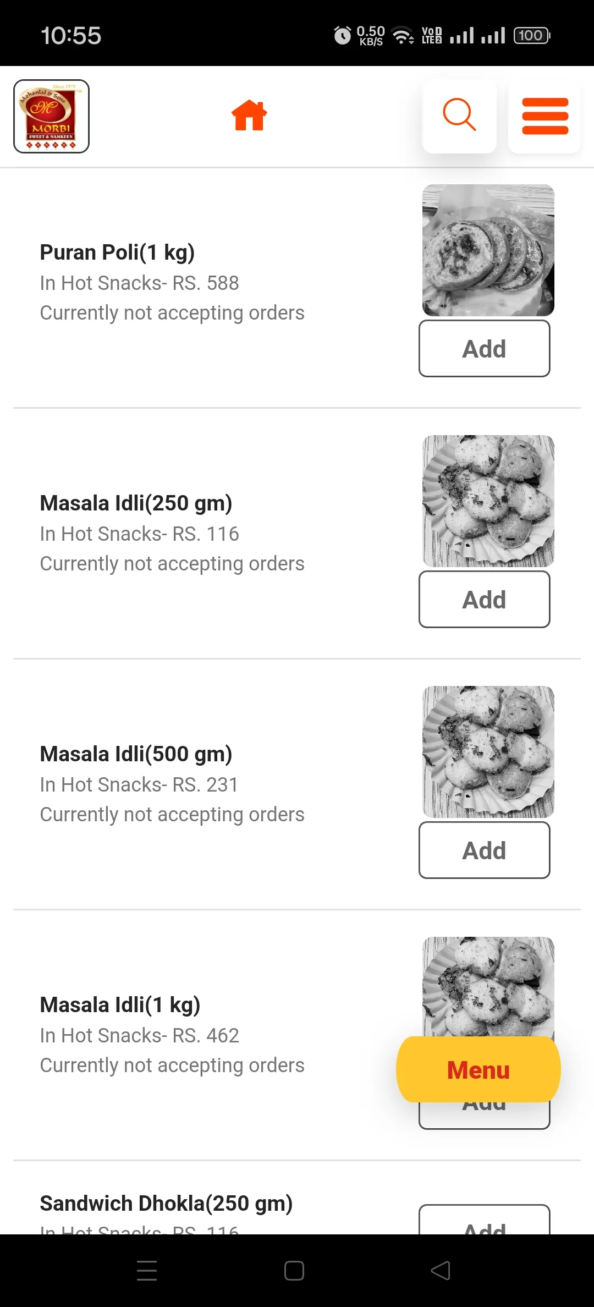Screen dimensions: 594x1307
Task: View Puran Poli product photo
Action: tap(488, 250)
